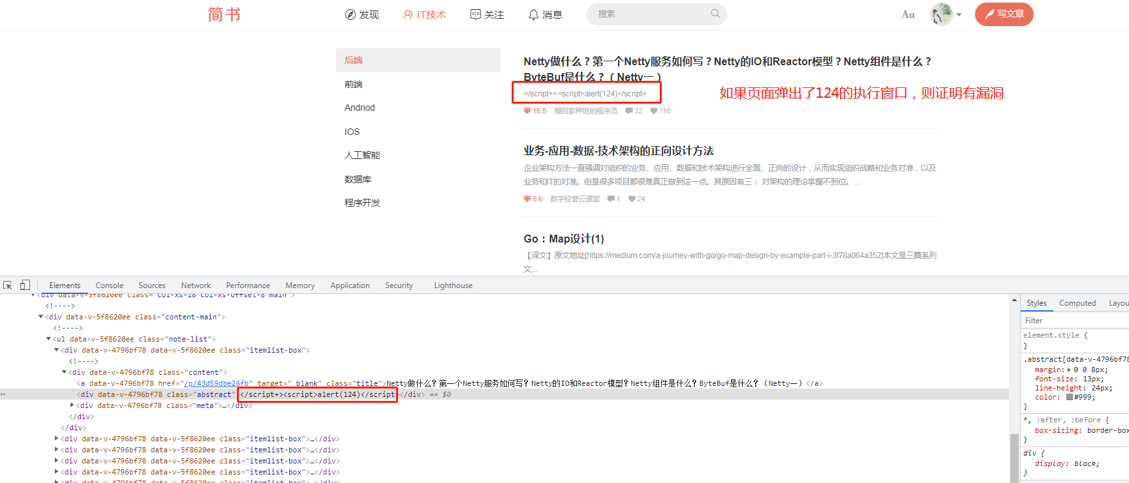Click the #999 color swatch
Screen dimensions: 1129x483
click(x=1070, y=397)
